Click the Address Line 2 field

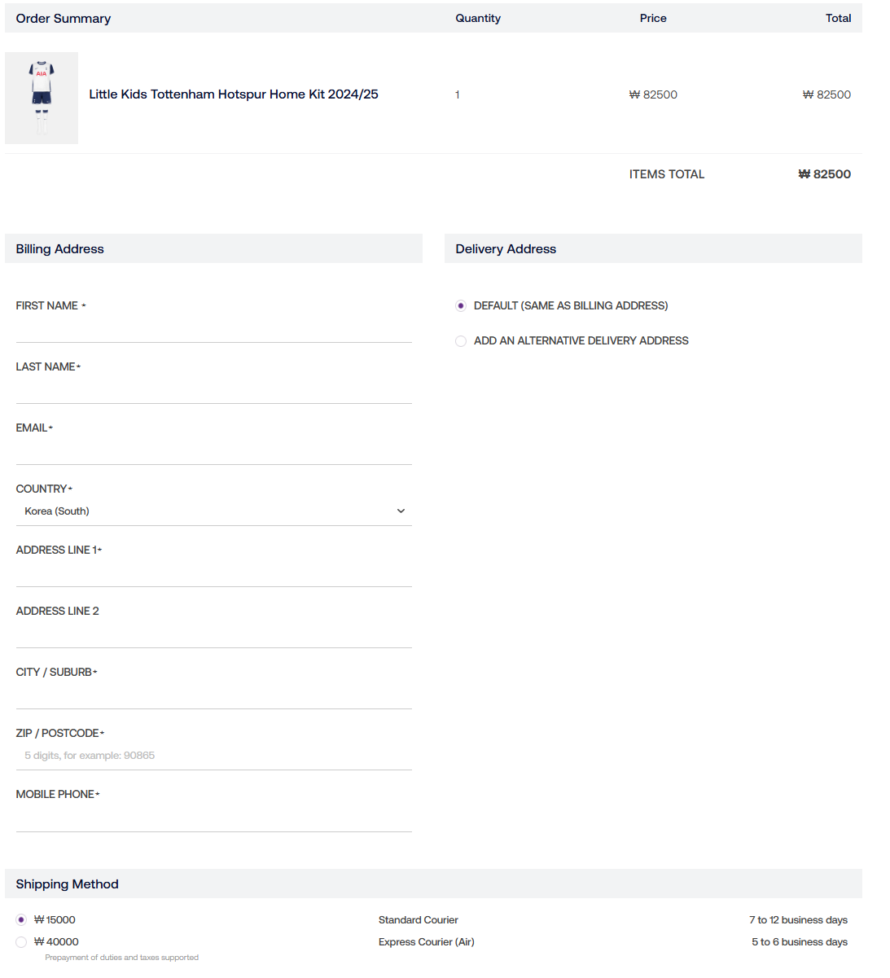[213, 634]
